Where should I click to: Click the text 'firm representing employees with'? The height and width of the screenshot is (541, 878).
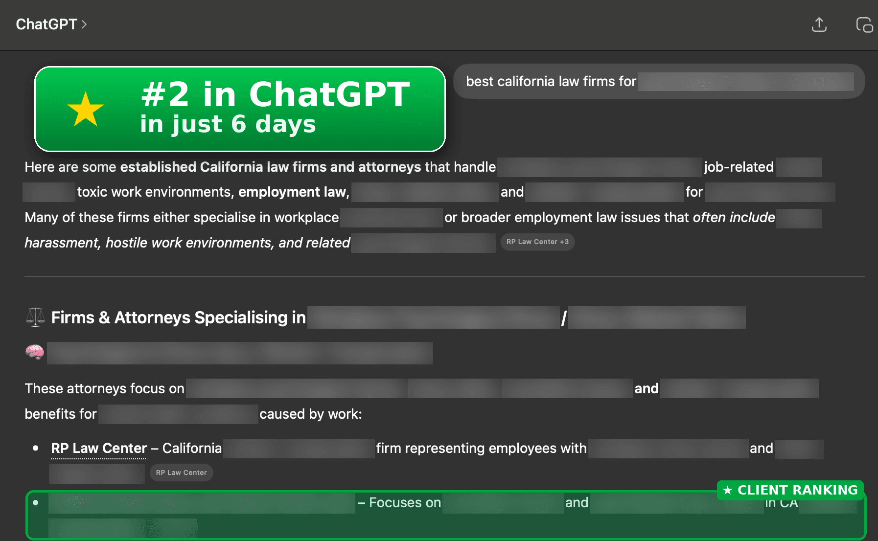tap(481, 448)
